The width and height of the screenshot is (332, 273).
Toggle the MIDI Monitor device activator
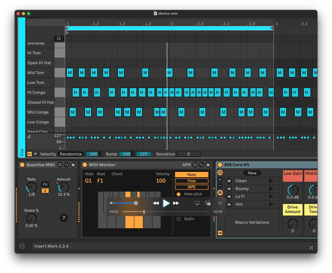click(x=85, y=165)
